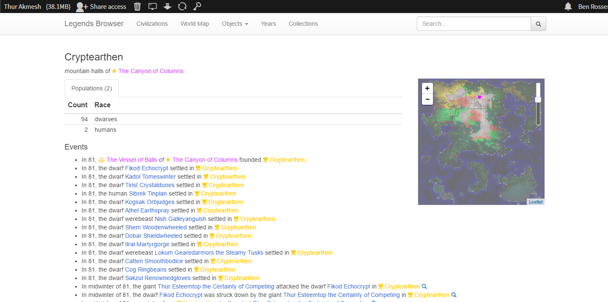Click the humans race cell in table
The image size is (608, 302).
[x=105, y=130]
